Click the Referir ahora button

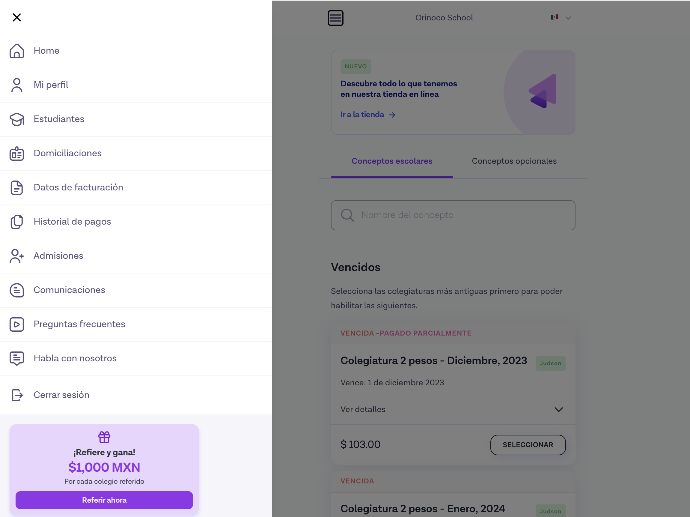pos(104,500)
